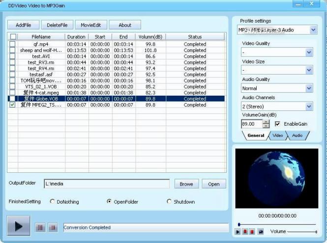Viewport: 327px width, 243px height.
Task: Open the MovieEdit tool
Action: [90, 25]
